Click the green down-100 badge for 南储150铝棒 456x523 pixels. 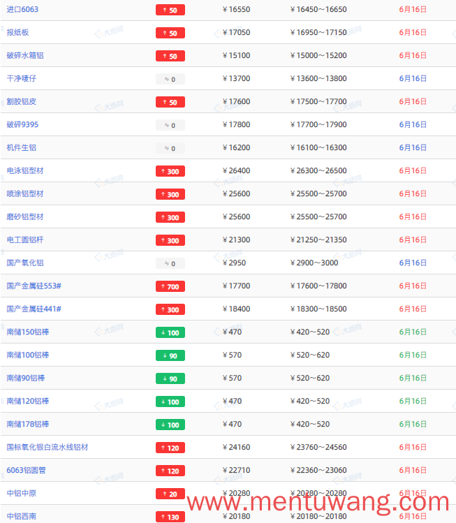(x=170, y=332)
